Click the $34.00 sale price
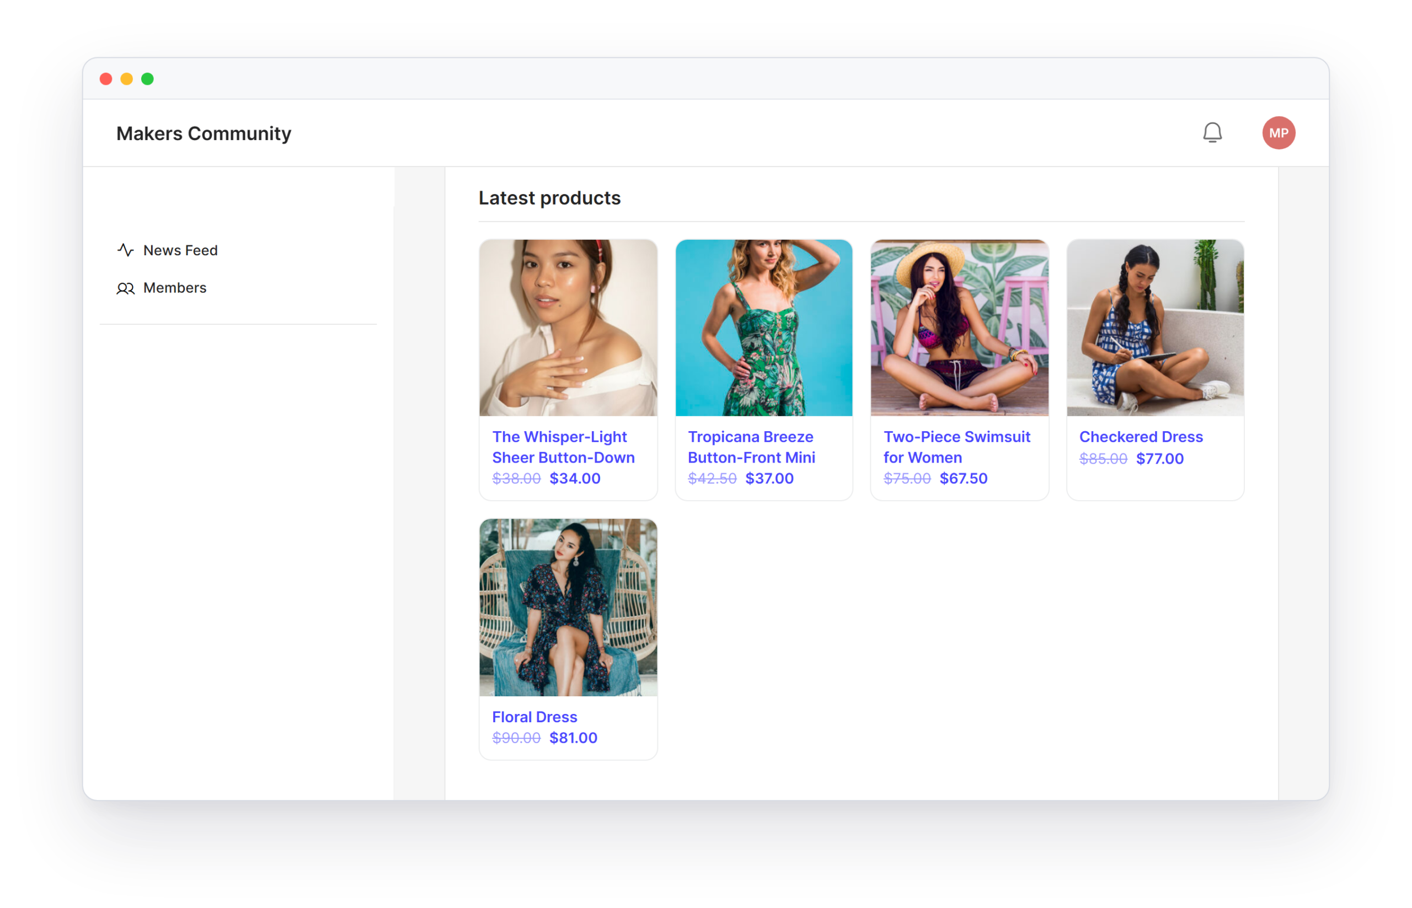 pos(575,478)
